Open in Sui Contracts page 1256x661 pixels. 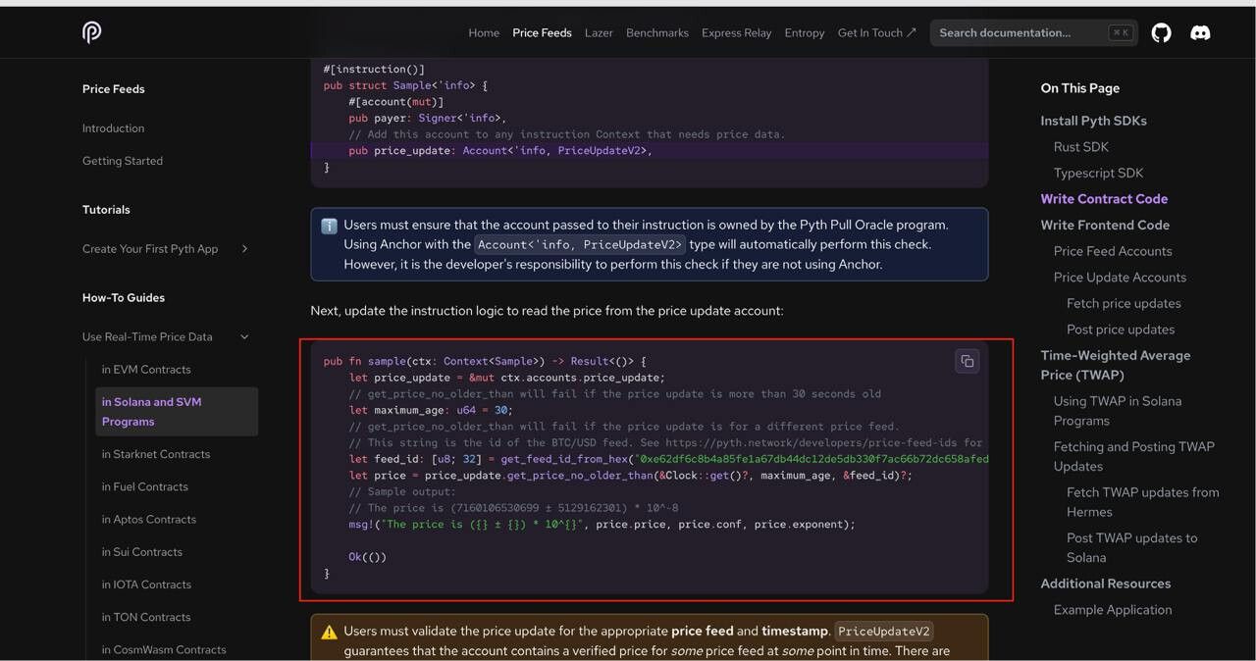[x=142, y=552]
